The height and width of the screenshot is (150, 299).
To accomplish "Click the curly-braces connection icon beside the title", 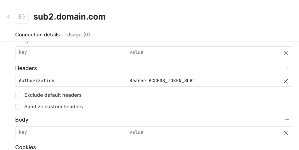I will [22, 17].
